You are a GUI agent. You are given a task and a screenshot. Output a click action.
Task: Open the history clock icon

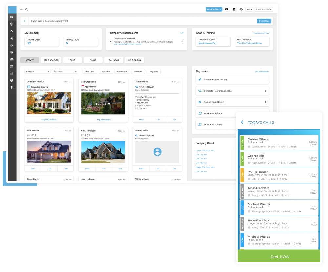coord(241,10)
